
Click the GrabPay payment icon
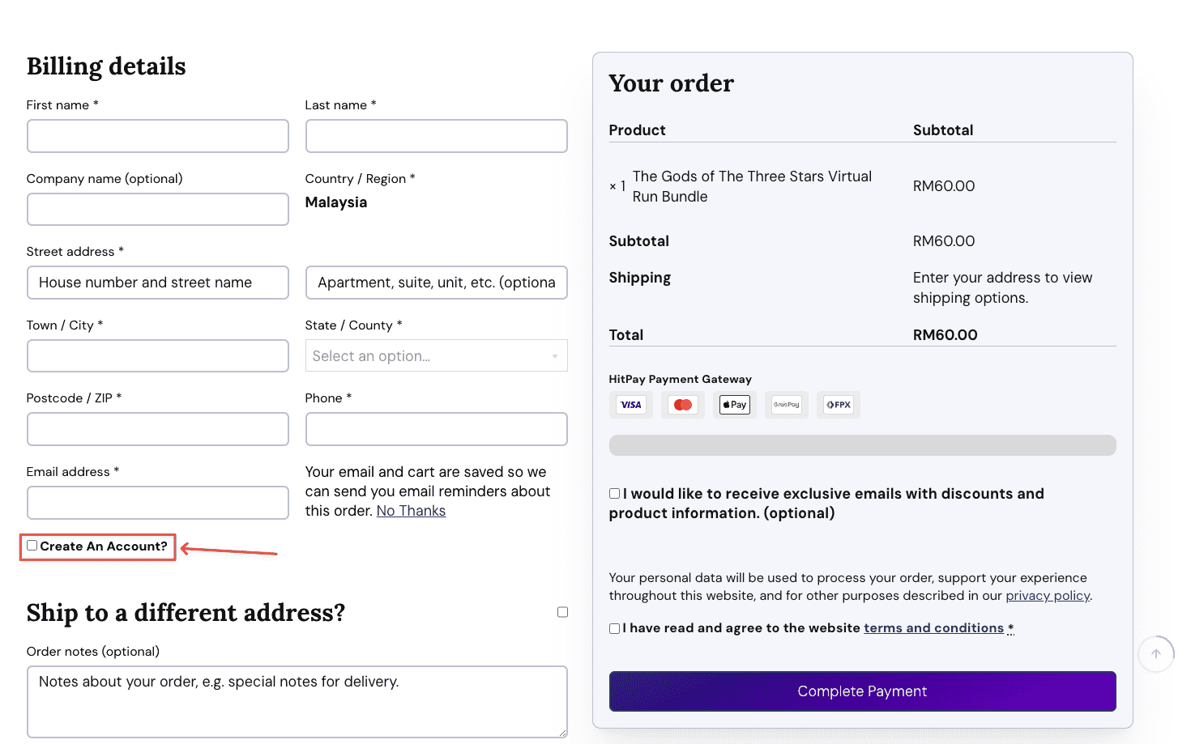pyautogui.click(x=786, y=405)
